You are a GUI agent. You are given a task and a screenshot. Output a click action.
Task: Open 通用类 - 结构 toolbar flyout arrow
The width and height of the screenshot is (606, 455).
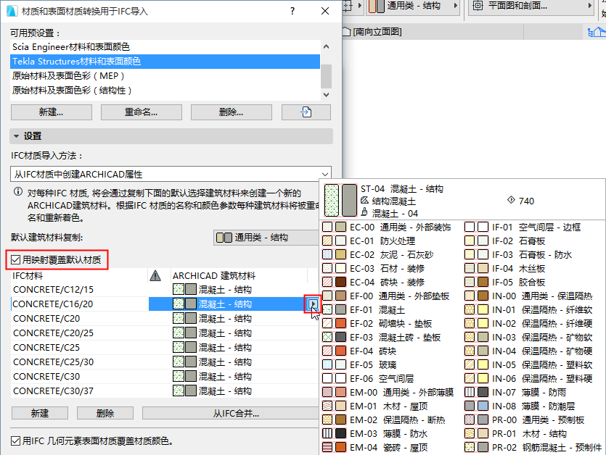click(455, 5)
